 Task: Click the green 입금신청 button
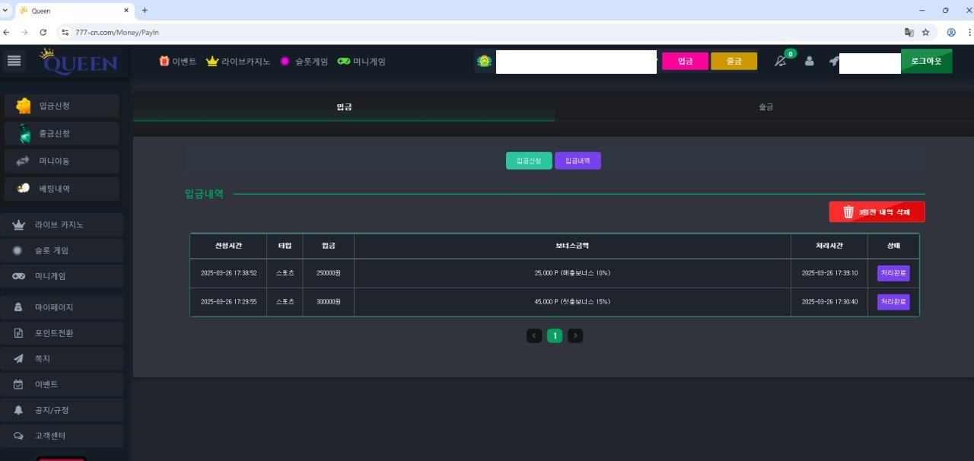(529, 161)
